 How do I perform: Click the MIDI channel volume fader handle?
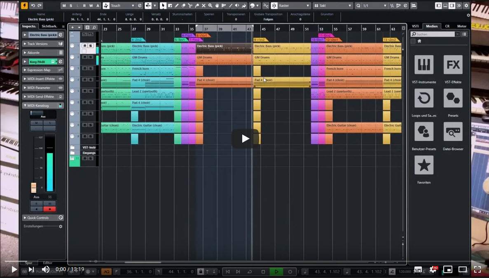point(34,188)
